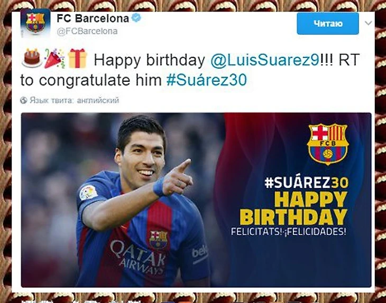Click the #SUÁREZ30 text in the image
Screen dimensions: 386x303
point(307,183)
